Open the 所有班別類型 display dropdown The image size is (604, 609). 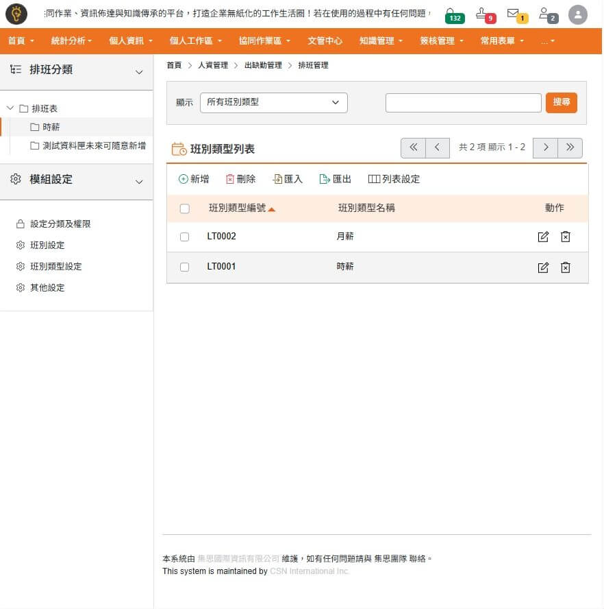pyautogui.click(x=273, y=102)
